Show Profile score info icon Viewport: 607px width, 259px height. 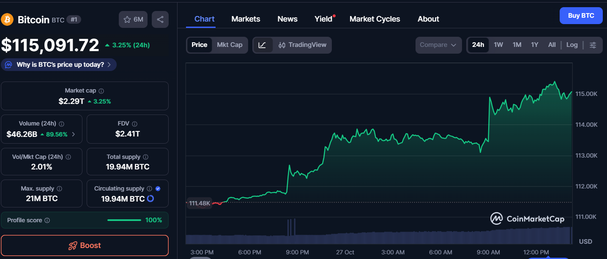pos(47,220)
